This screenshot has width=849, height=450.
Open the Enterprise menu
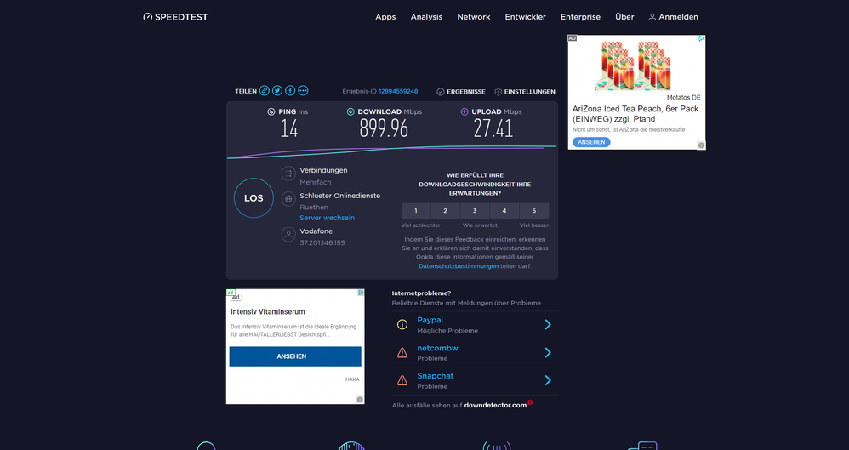pos(580,17)
